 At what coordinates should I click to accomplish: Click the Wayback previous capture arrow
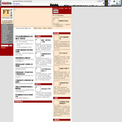[103, 3]
